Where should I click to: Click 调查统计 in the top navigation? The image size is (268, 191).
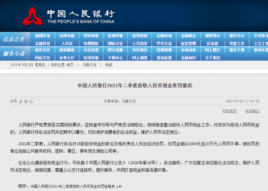point(213,36)
